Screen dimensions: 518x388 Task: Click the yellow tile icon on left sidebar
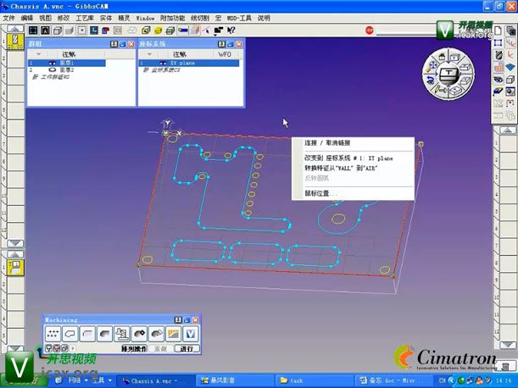(x=15, y=266)
